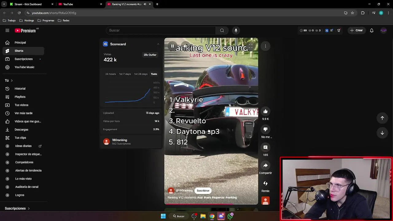
Task: Select Todo range in Scorecard
Action: point(154,74)
